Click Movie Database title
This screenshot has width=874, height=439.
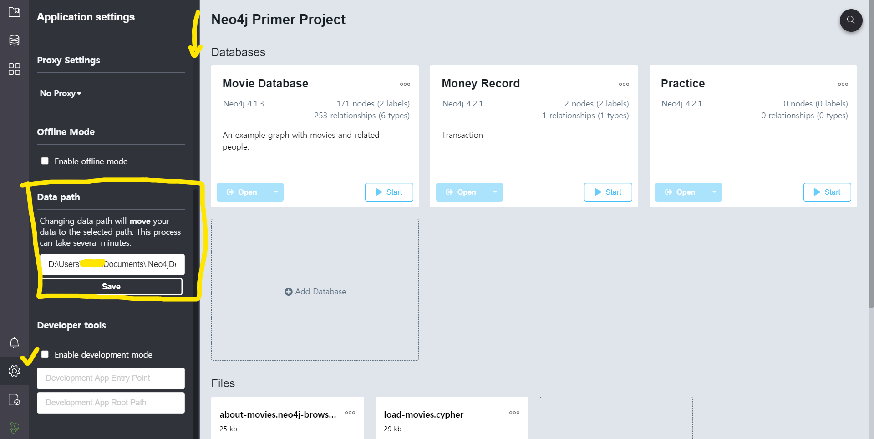click(265, 84)
